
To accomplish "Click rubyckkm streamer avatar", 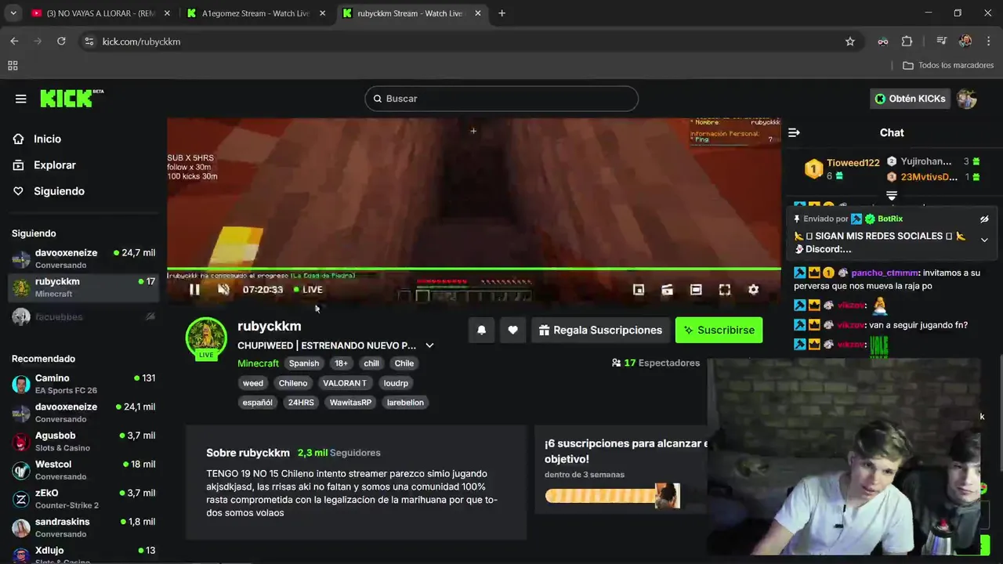I will pos(206,338).
